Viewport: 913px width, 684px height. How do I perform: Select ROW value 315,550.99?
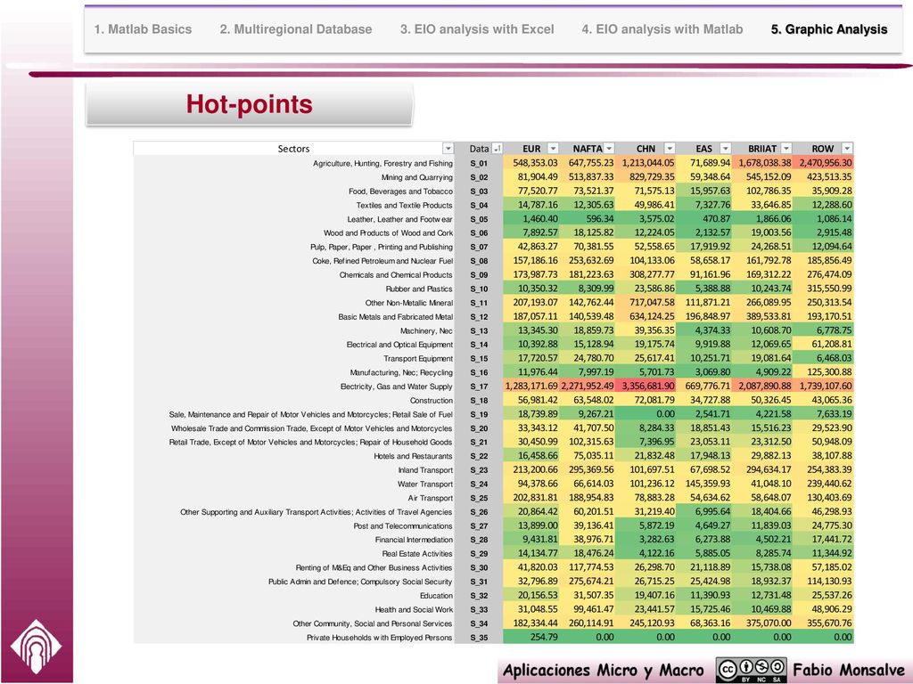click(x=829, y=289)
